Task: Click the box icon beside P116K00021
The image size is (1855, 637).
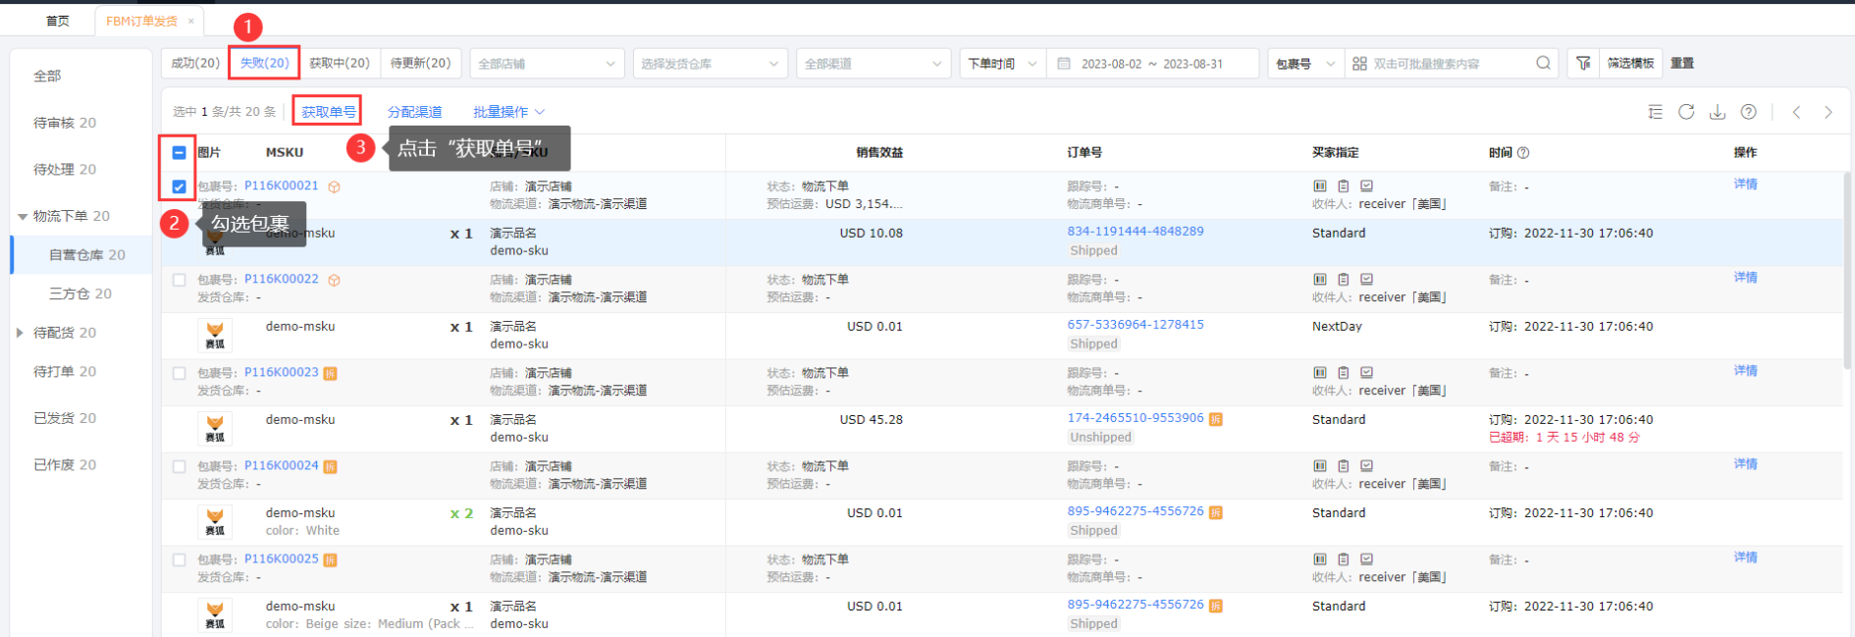Action: (x=334, y=186)
